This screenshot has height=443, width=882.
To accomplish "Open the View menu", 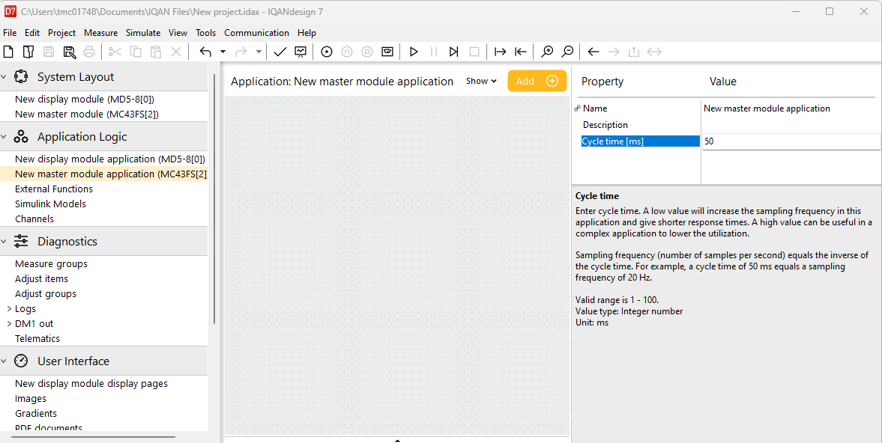I will (x=178, y=33).
